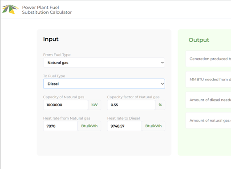Image resolution: width=231 pixels, height=169 pixels.
Task: Open the From Fuel Type dropdown
Action: tap(104, 63)
